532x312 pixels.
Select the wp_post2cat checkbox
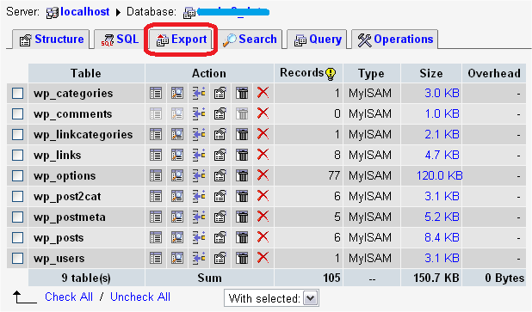[x=17, y=197]
